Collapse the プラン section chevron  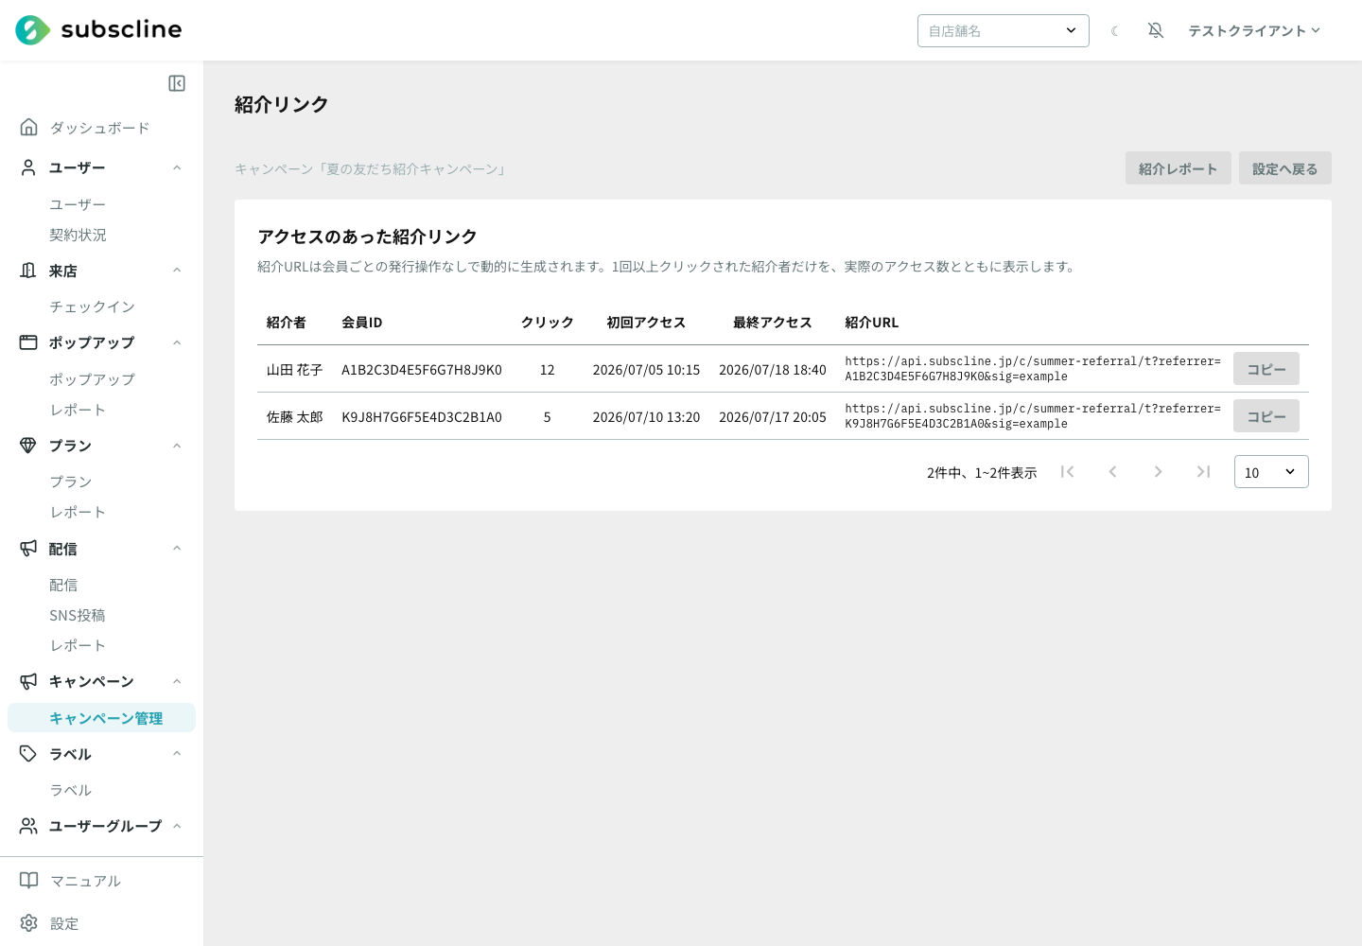(x=177, y=446)
